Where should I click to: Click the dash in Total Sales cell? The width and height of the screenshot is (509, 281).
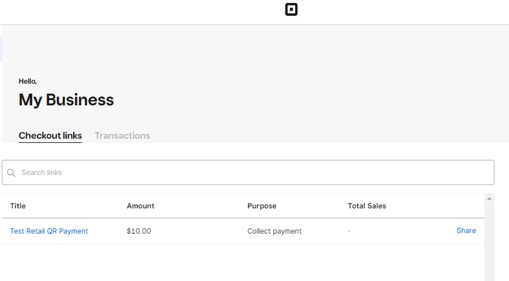[x=349, y=231]
